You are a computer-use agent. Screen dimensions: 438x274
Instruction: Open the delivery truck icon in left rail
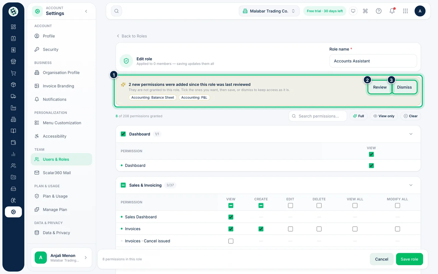point(13,96)
